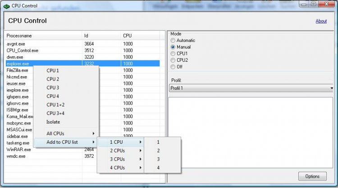Select the mobsync.exe process row
The height and width of the screenshot is (188, 338).
click(18, 124)
